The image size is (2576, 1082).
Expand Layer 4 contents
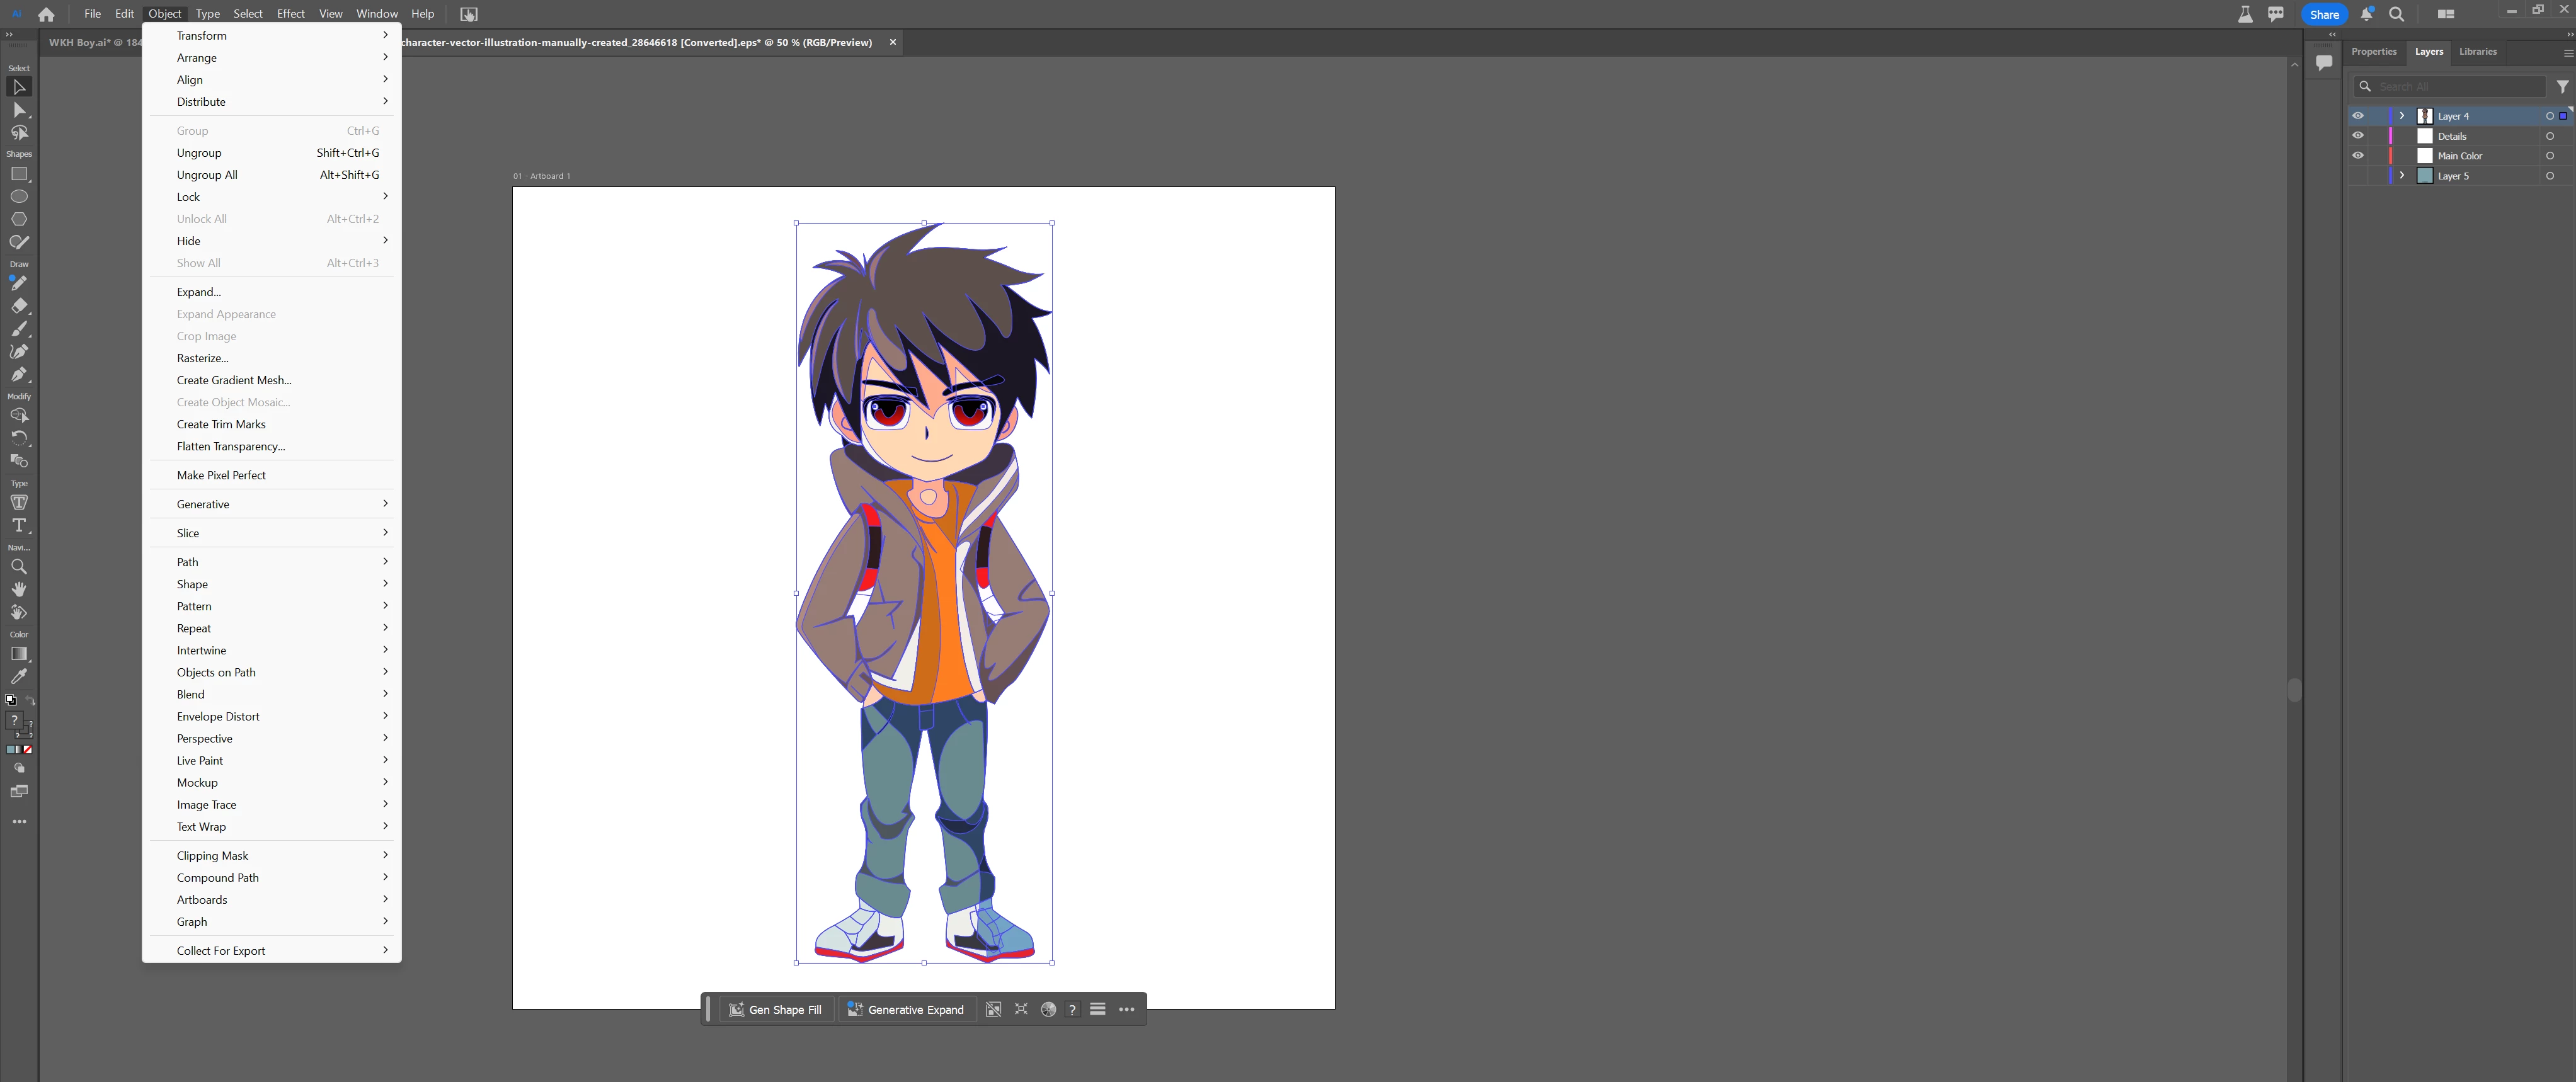pyautogui.click(x=2401, y=116)
